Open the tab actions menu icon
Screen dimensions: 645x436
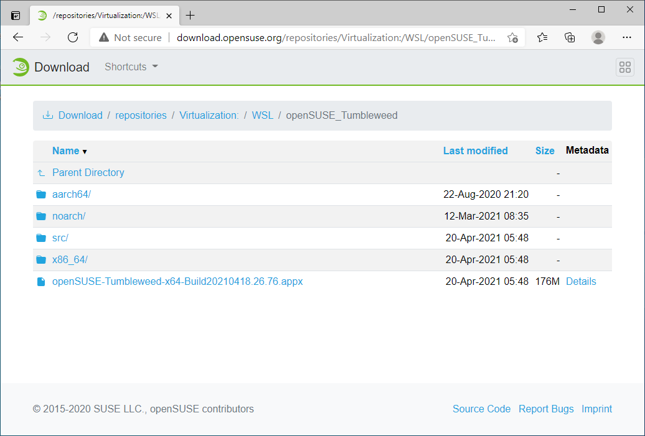coord(16,16)
